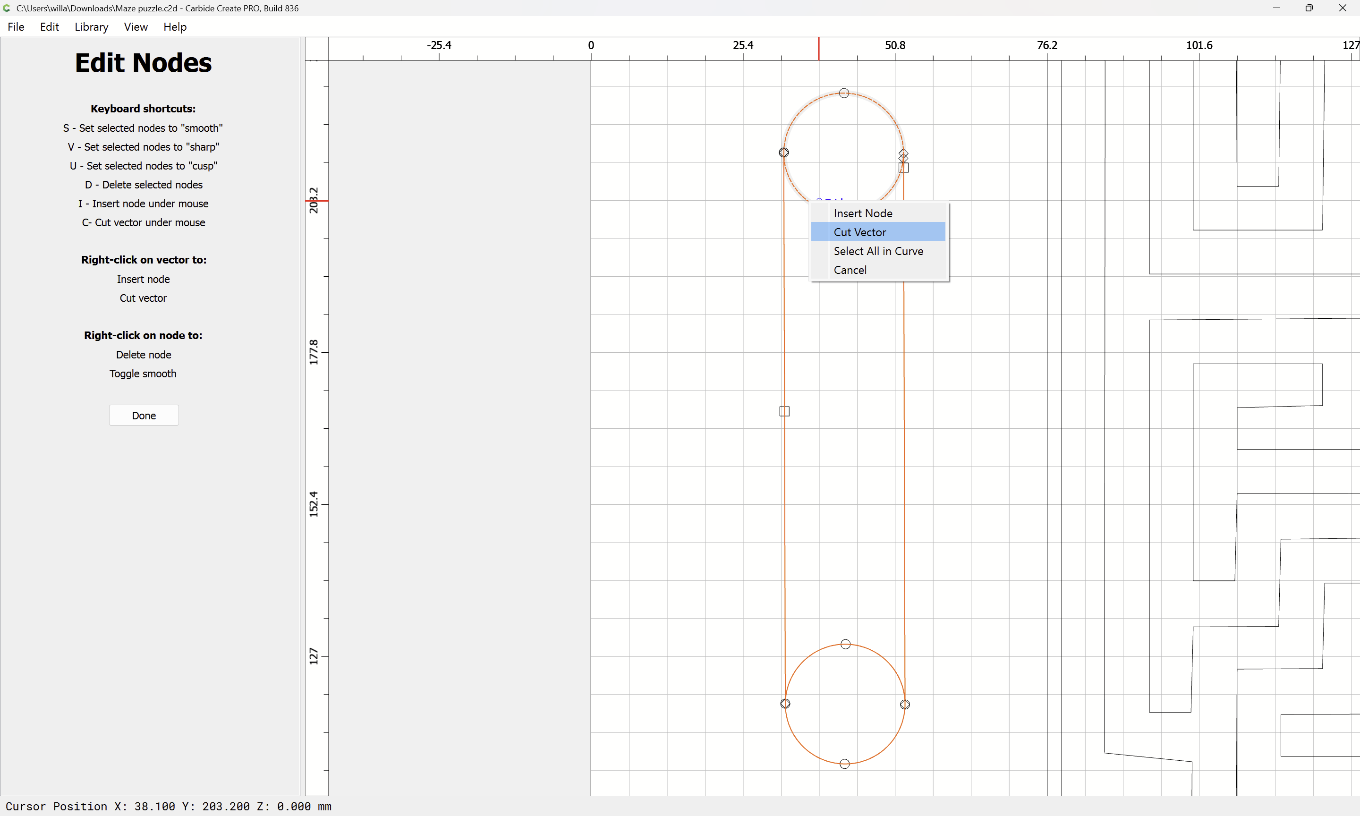Select top node of upper circle
1360x816 pixels.
point(844,93)
